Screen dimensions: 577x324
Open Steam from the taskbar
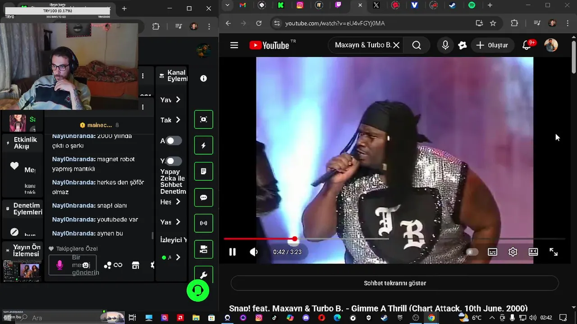click(x=384, y=318)
